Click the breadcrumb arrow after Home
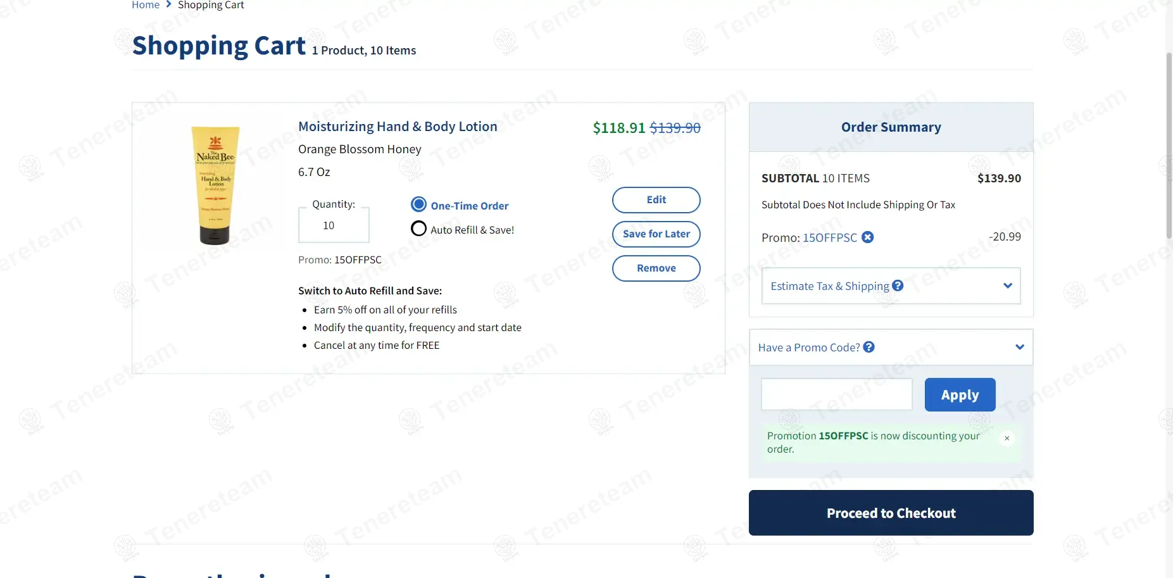 (169, 4)
